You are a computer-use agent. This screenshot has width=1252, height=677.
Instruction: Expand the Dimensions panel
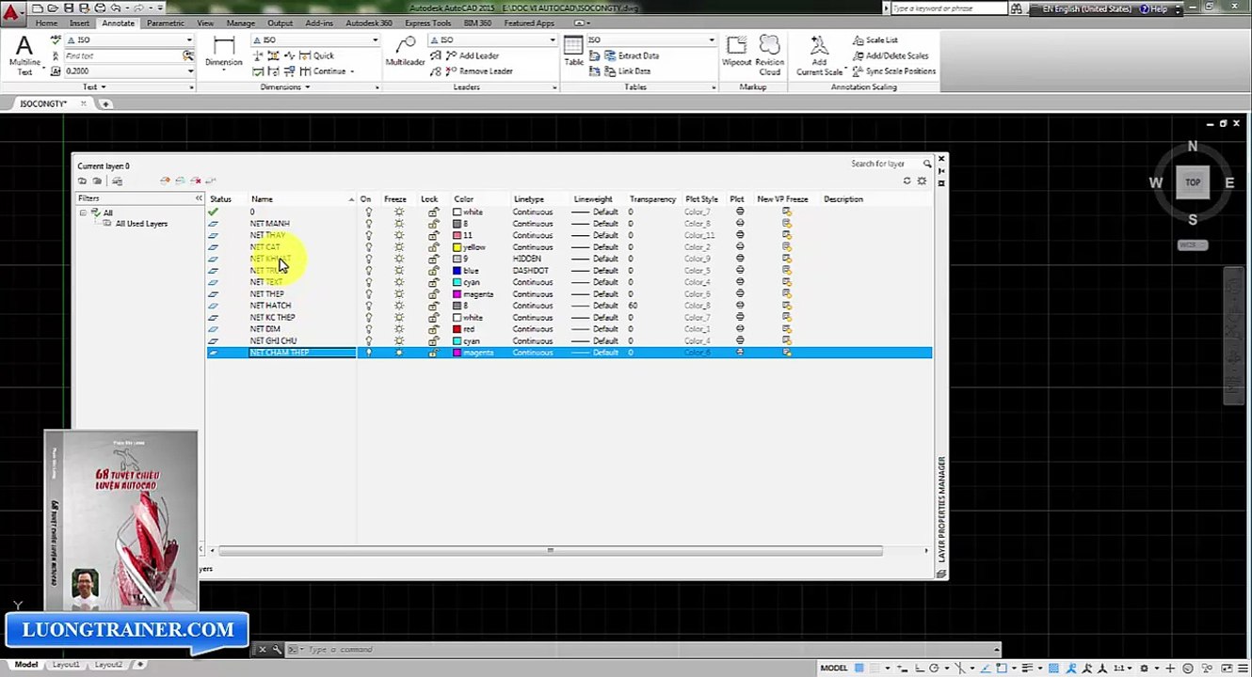[x=285, y=87]
